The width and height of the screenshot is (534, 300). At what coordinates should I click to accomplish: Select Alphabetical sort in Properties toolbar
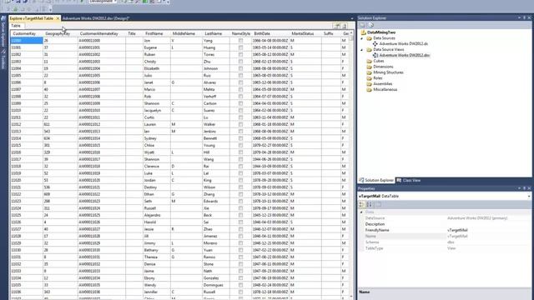pyautogui.click(x=369, y=204)
